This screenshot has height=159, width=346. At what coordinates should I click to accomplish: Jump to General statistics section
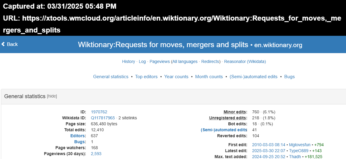click(110, 77)
